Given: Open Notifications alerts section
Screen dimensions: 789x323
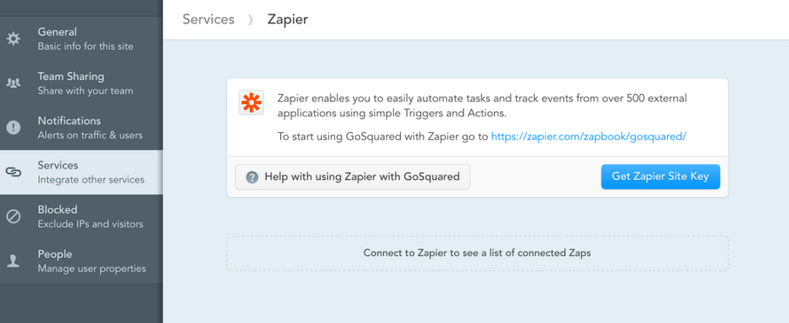Looking at the screenshot, I should (81, 128).
